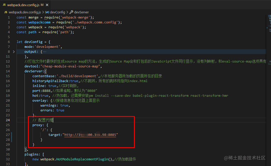271x166 pixels.
Task: Click port:8888 value on line 18
Action: (46, 91)
